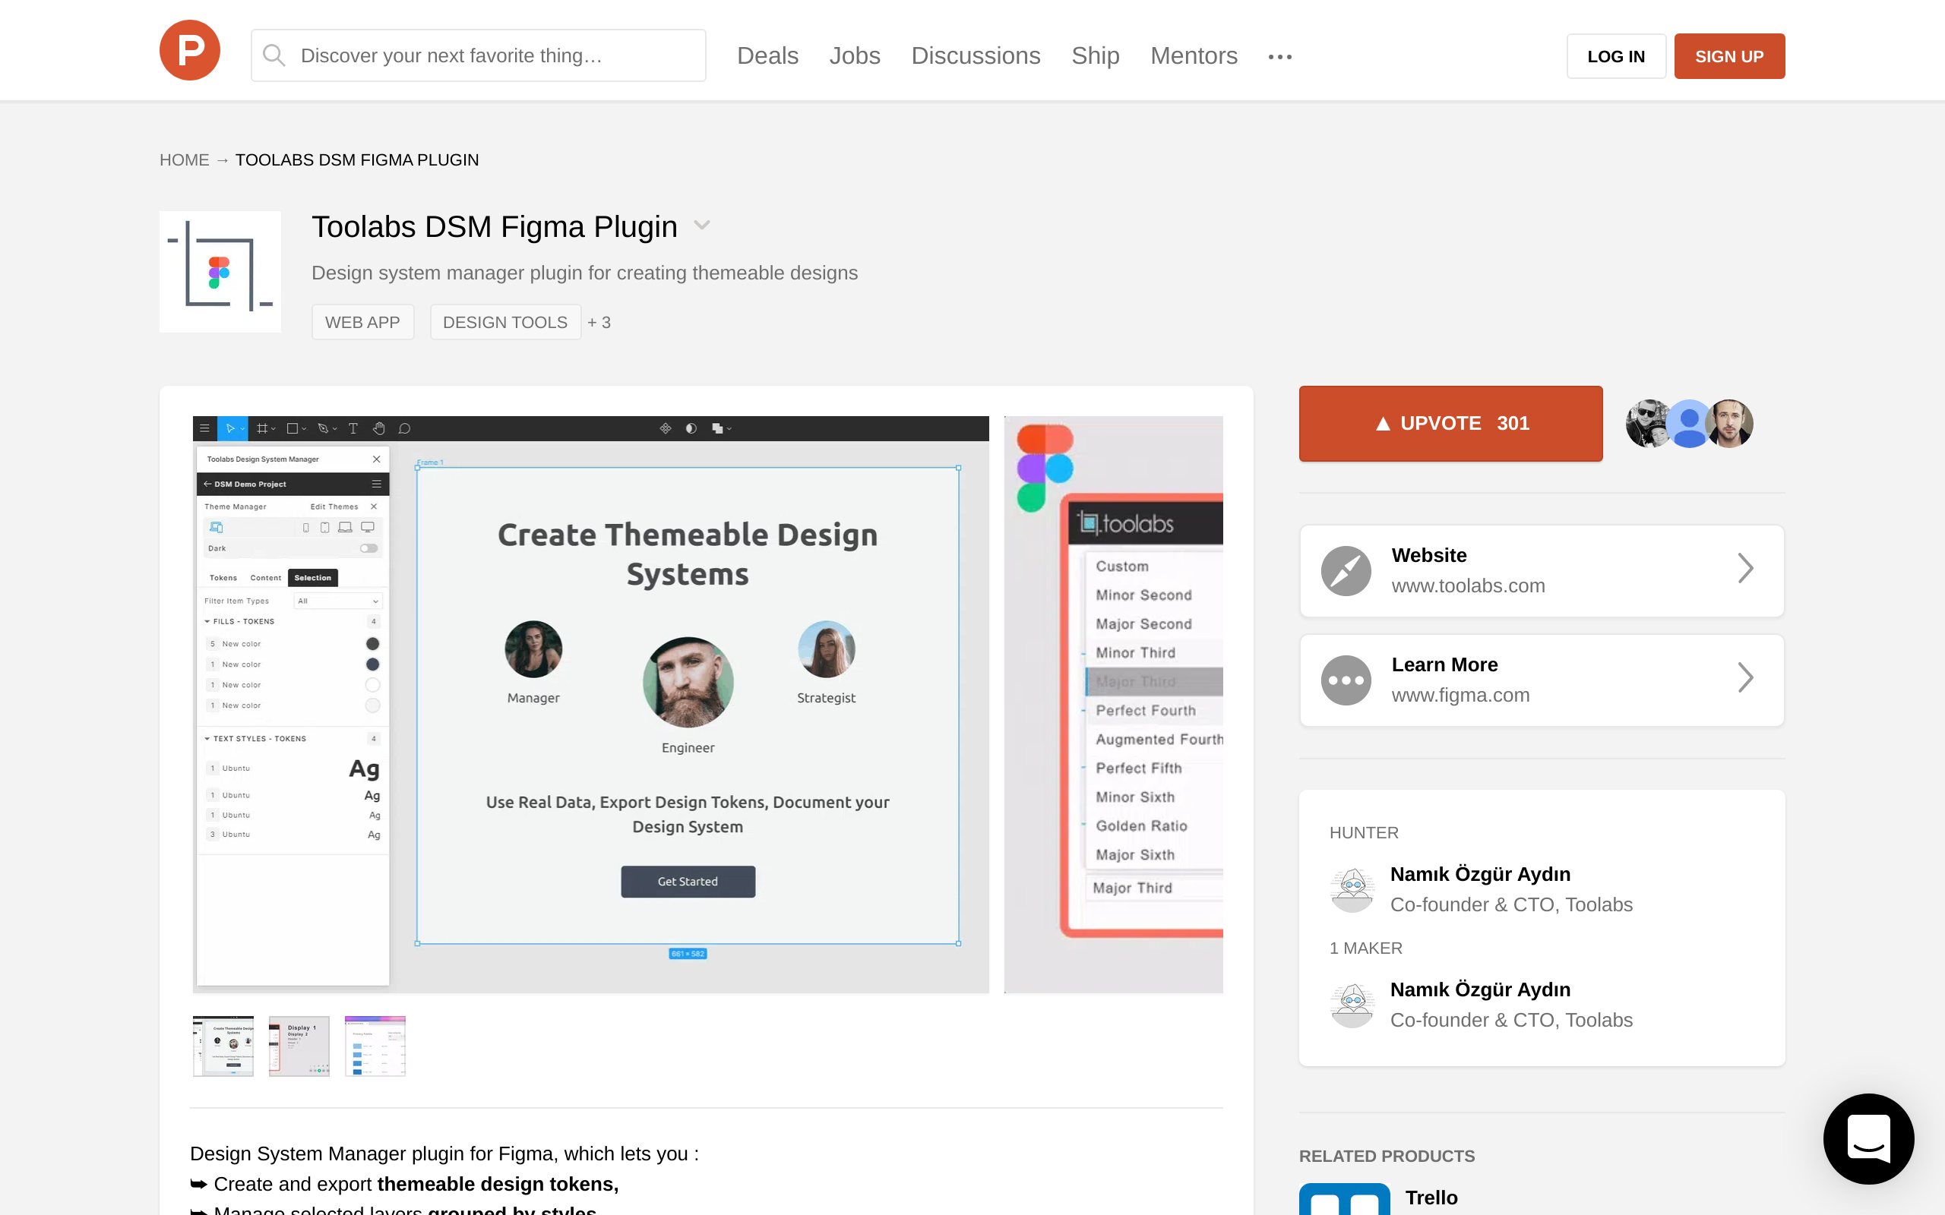
Task: Open the Mentors page
Action: coord(1194,55)
